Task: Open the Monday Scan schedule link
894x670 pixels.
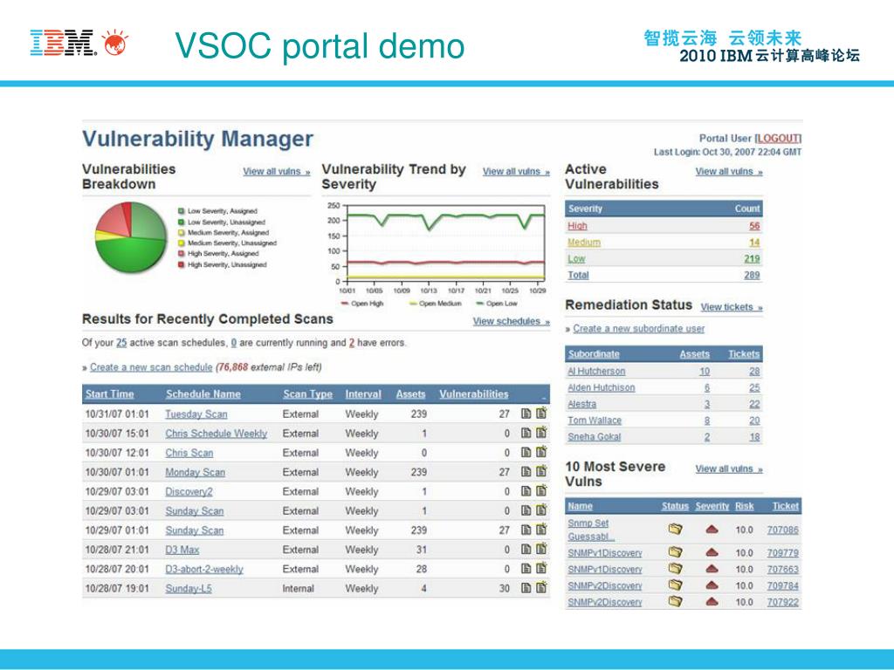Action: (x=195, y=473)
